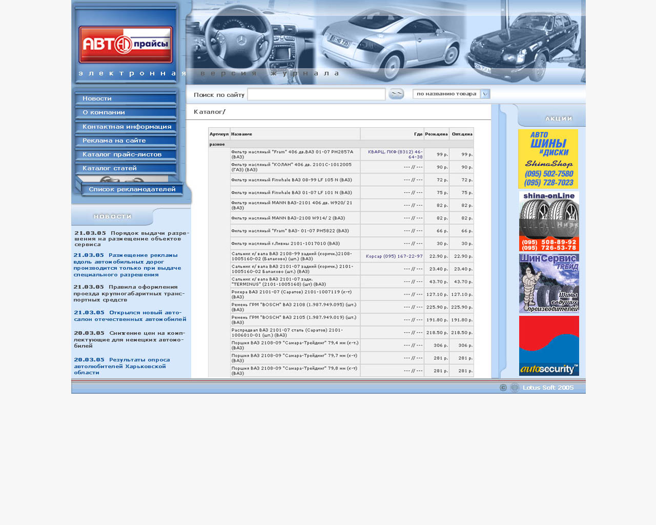This screenshot has width=656, height=525.
Task: Open the О компании menu item
Action: [x=126, y=112]
